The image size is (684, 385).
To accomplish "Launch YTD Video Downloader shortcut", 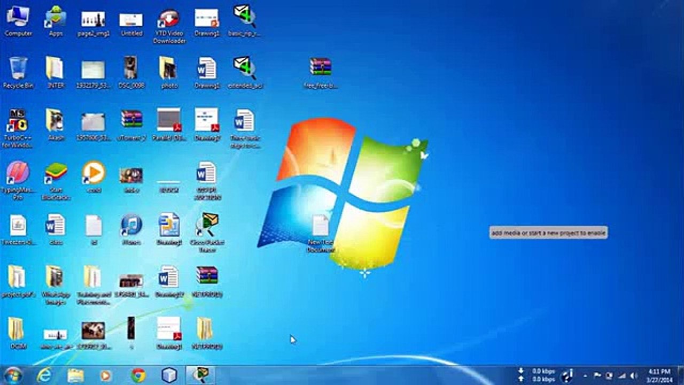I will [169, 25].
